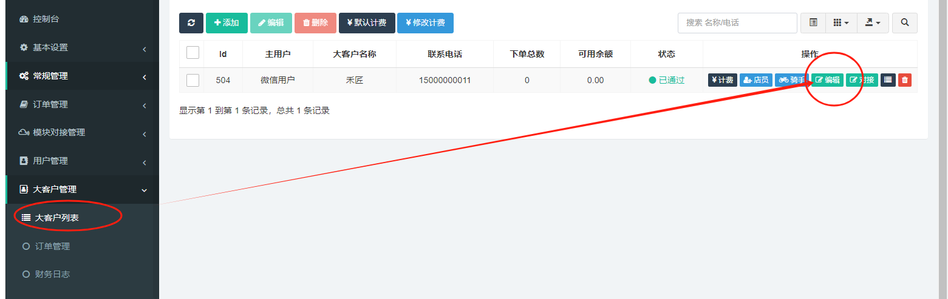Screen dimensions: 948x299
Task: Check the select-all header checkbox
Action: [193, 53]
